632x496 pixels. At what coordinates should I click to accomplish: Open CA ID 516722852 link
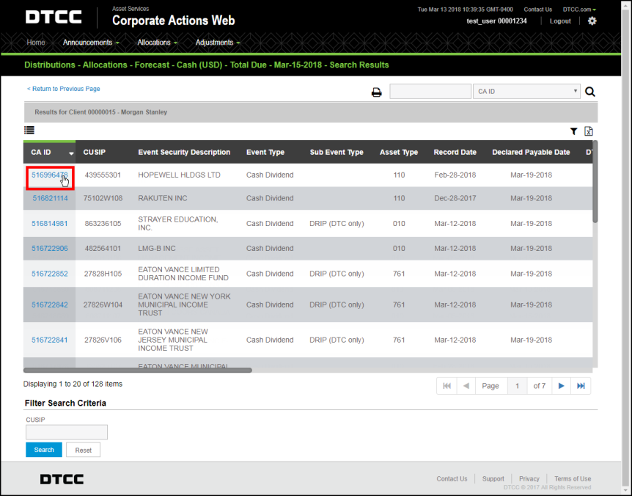(x=50, y=274)
